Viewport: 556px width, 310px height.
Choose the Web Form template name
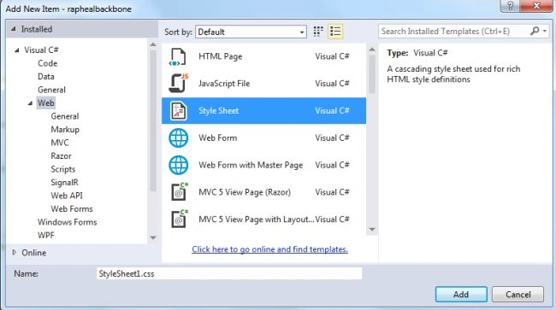click(218, 138)
